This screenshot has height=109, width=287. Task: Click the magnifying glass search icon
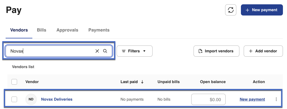point(105,51)
